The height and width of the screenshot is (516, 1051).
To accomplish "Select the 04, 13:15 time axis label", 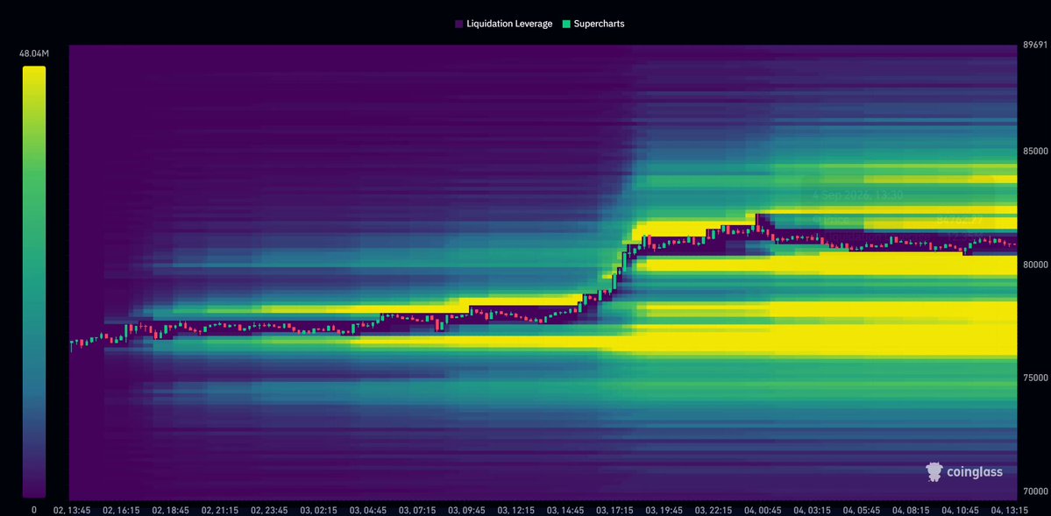I will point(1007,510).
